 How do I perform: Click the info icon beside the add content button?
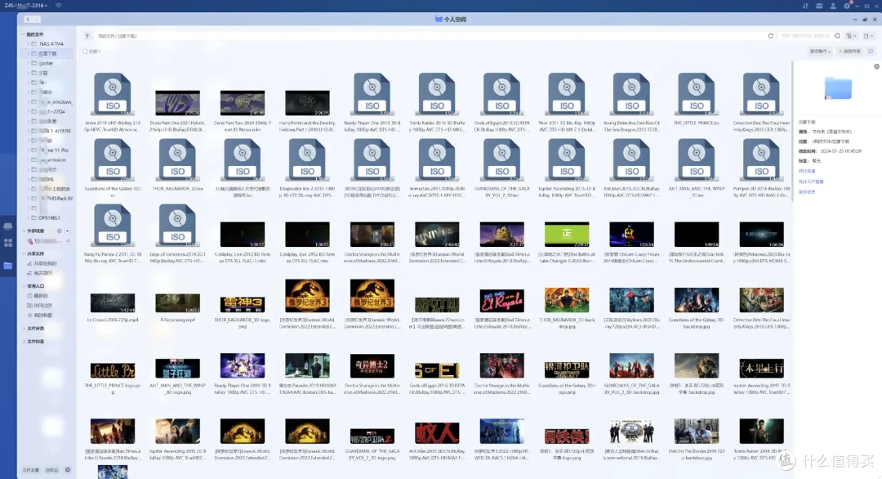(871, 51)
